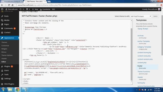This screenshot has width=163, height=92.
Task: Click the volume icon in system tray
Action: 151,90
